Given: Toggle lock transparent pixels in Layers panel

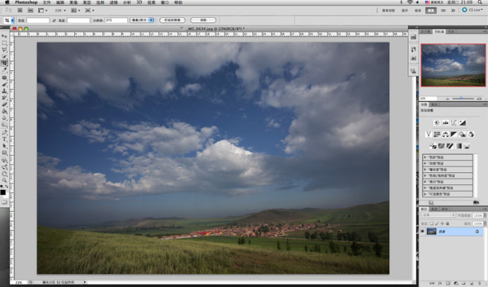Looking at the screenshot, I should pos(431,224).
